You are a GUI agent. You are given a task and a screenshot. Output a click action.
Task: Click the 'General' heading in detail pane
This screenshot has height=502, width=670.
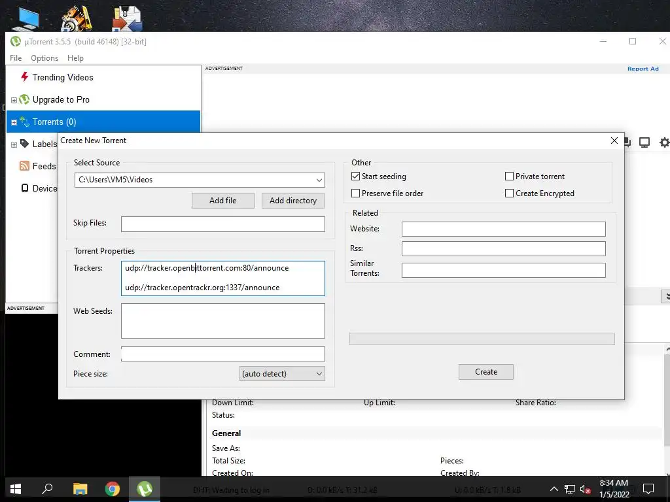(226, 433)
